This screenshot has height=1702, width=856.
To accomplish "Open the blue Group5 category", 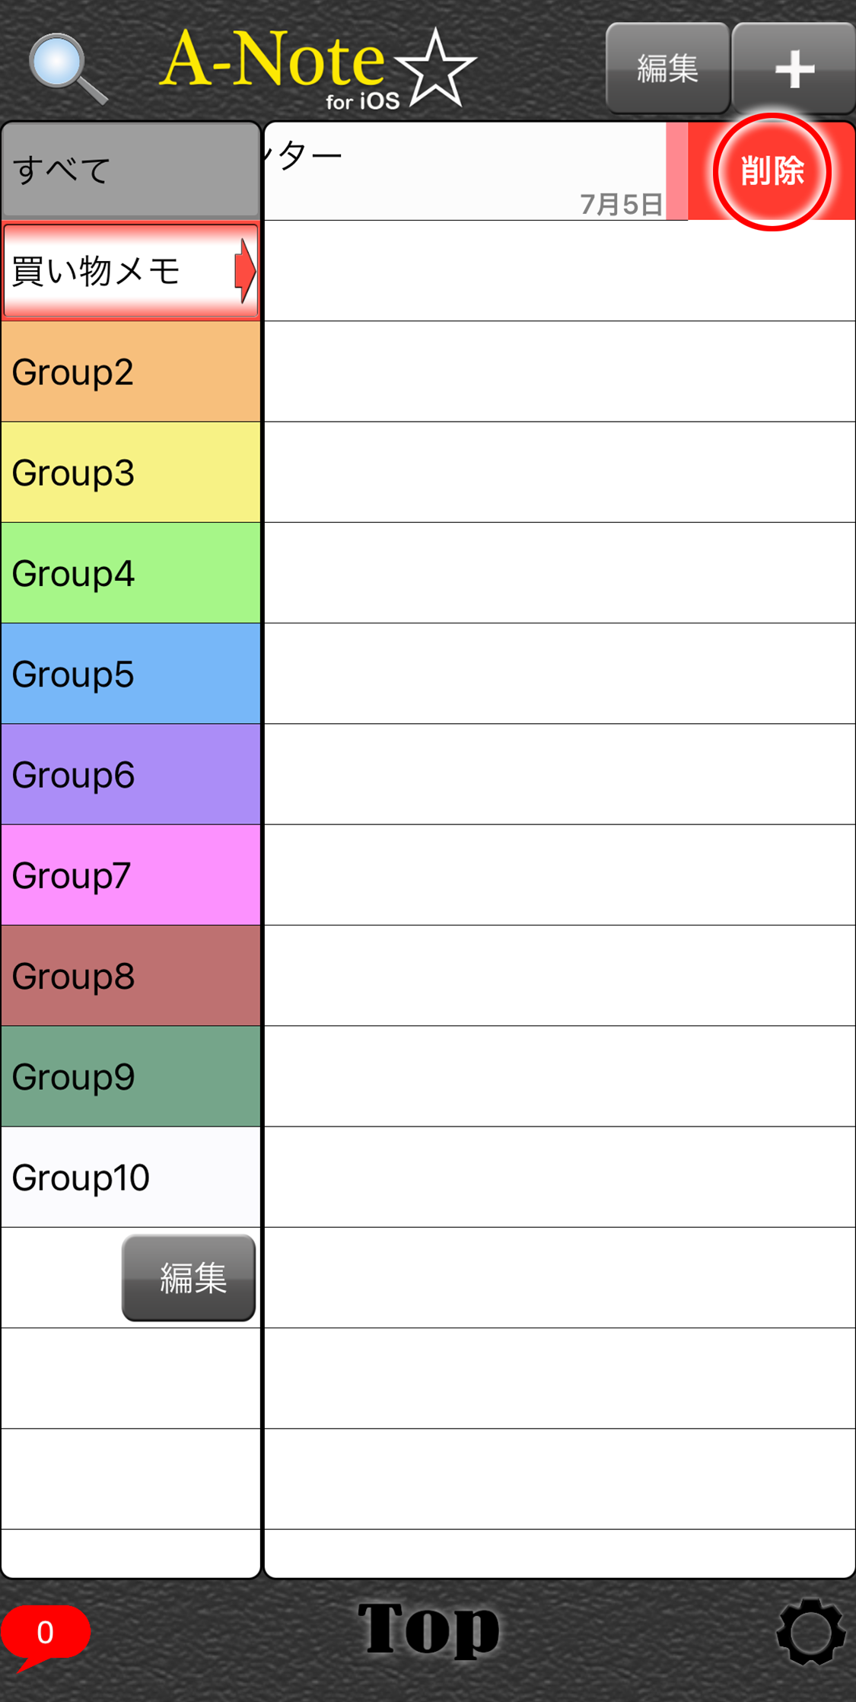I will pos(131,674).
